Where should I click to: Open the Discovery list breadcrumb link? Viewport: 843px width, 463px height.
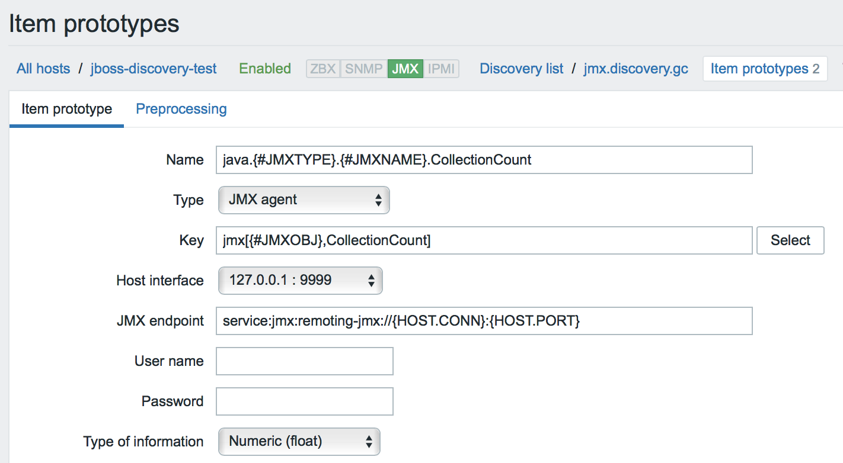click(521, 68)
